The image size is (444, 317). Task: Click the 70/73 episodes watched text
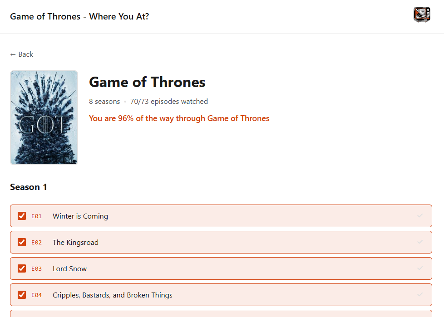click(x=169, y=102)
